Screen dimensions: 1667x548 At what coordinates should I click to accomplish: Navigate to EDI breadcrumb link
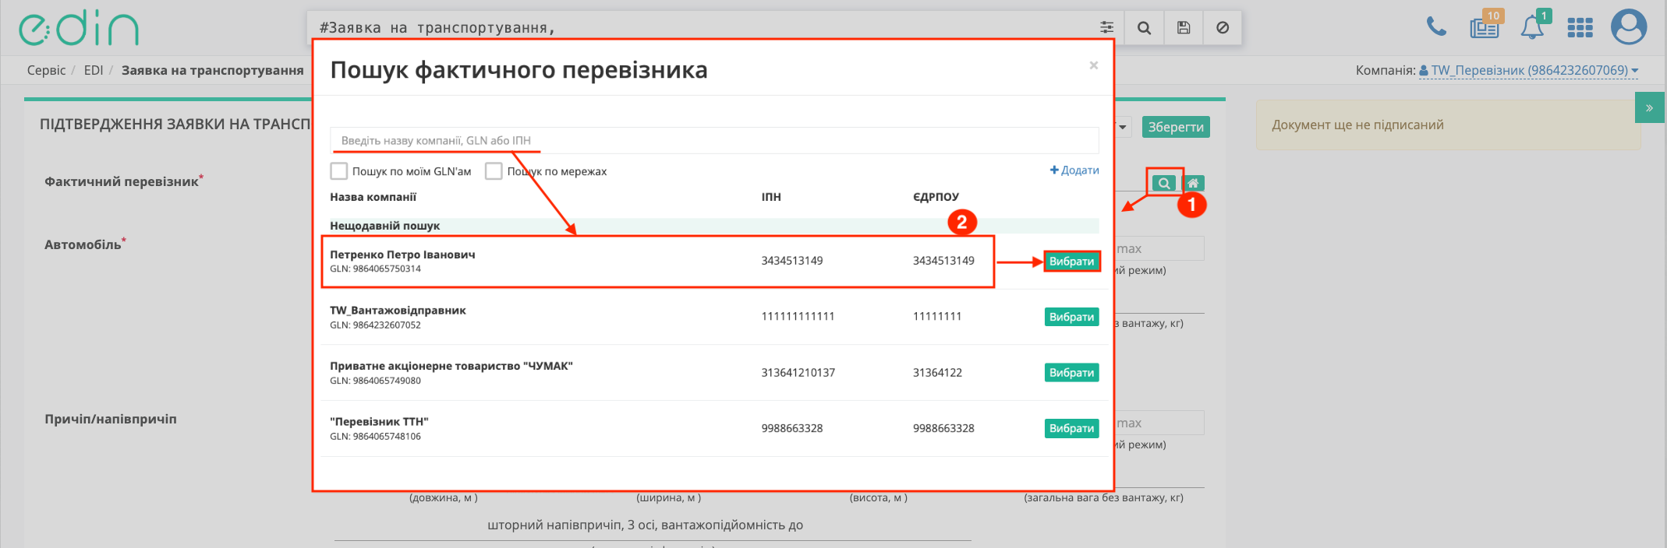click(x=94, y=70)
